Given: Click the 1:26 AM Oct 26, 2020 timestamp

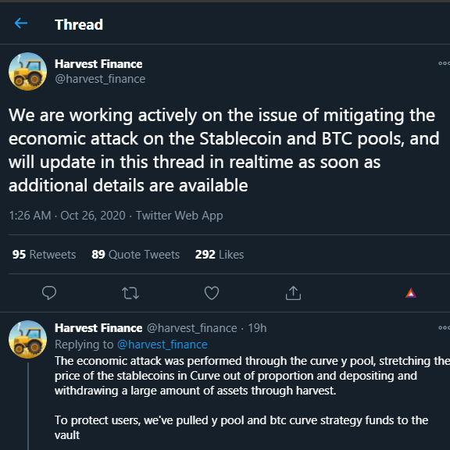Looking at the screenshot, I should 67,216.
